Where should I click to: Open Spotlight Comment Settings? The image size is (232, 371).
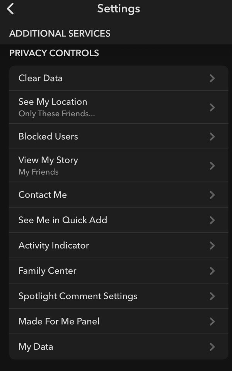tap(77, 296)
